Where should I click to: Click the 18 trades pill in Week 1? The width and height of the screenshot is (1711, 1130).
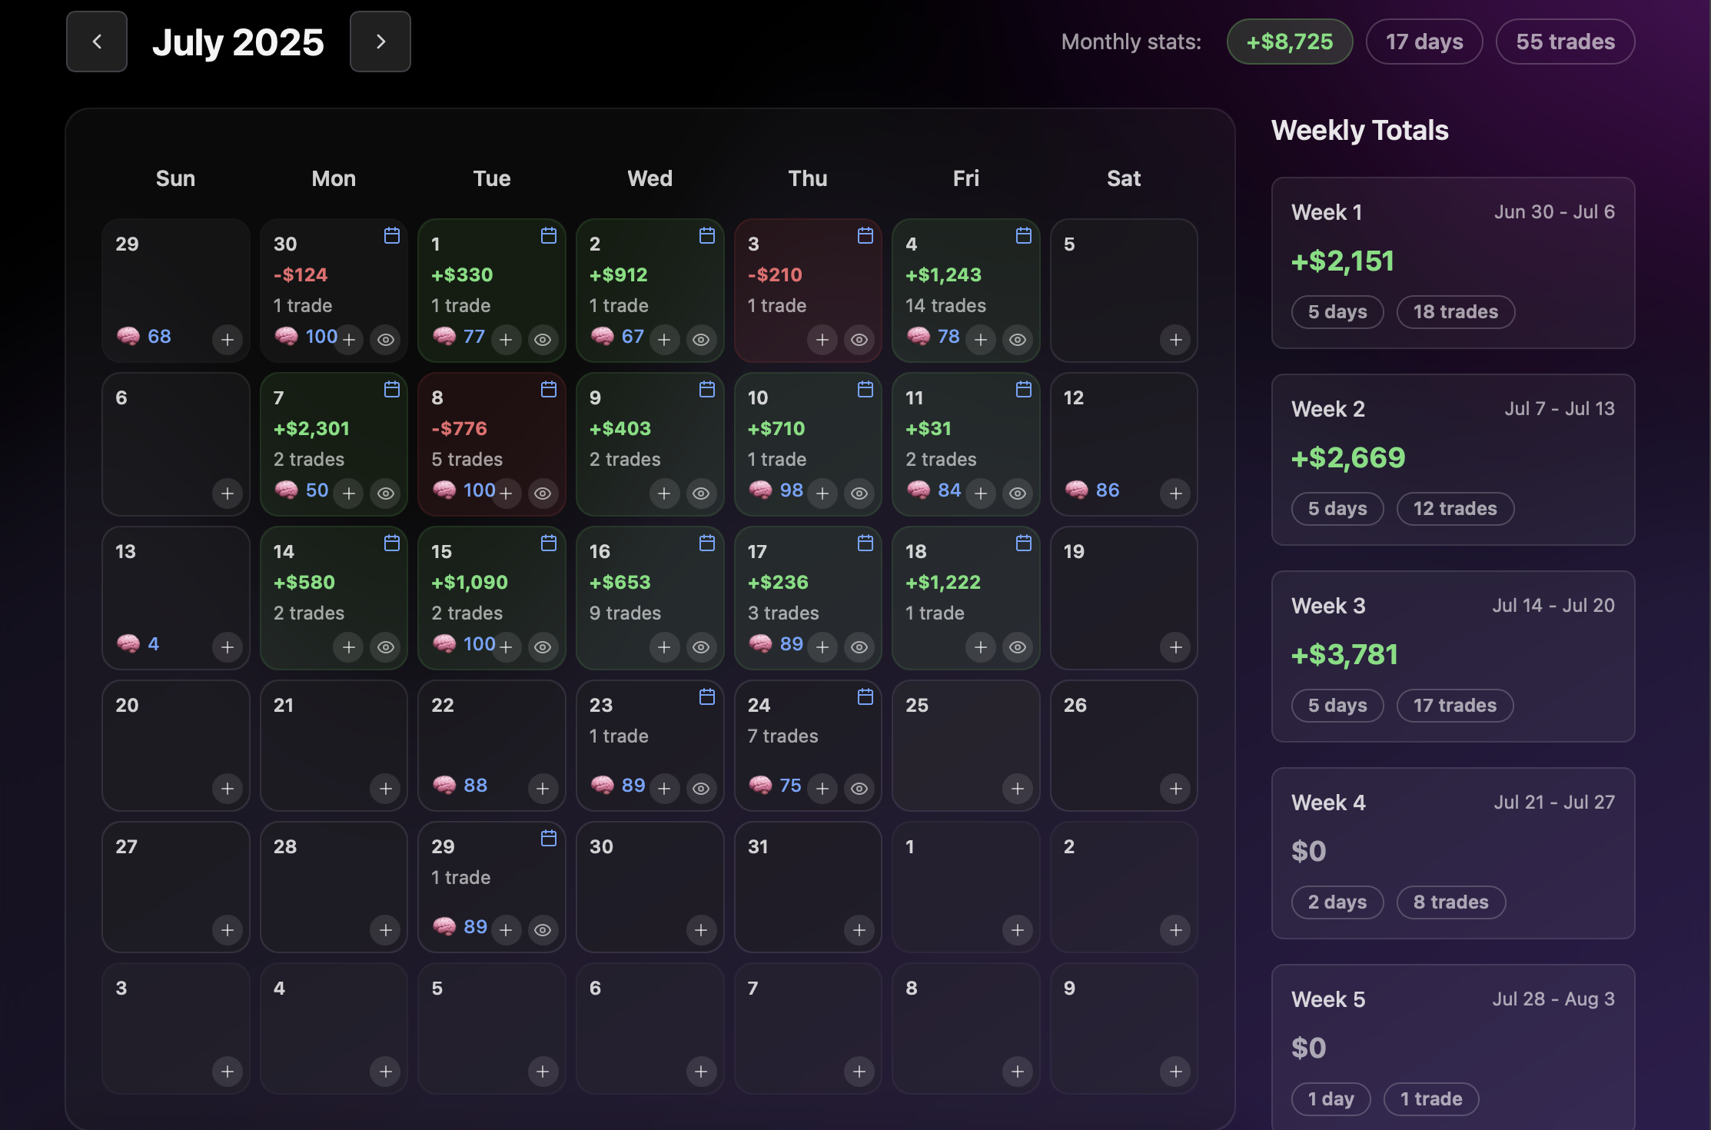point(1456,312)
